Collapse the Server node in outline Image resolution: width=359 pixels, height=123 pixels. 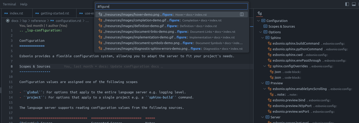[x=263, y=117]
